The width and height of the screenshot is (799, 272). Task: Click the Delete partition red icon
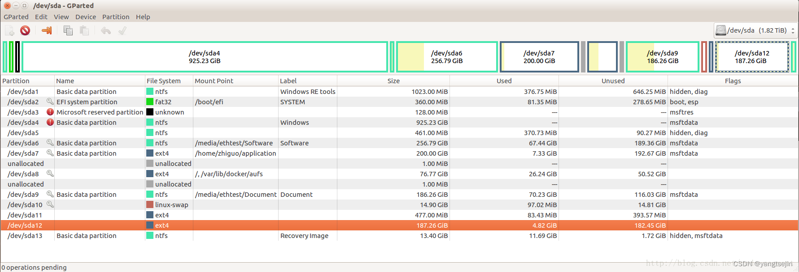25,30
